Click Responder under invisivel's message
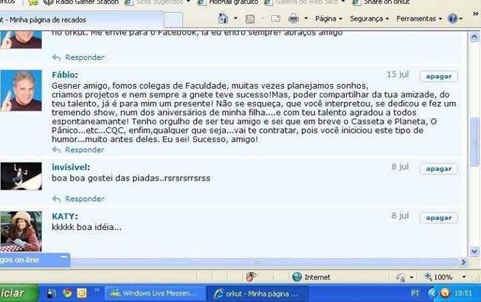Viewport: 481px width, 302px height. (84, 199)
